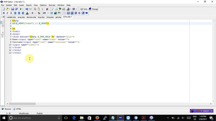
Task: Open the Options menu
Action: click(43, 5)
